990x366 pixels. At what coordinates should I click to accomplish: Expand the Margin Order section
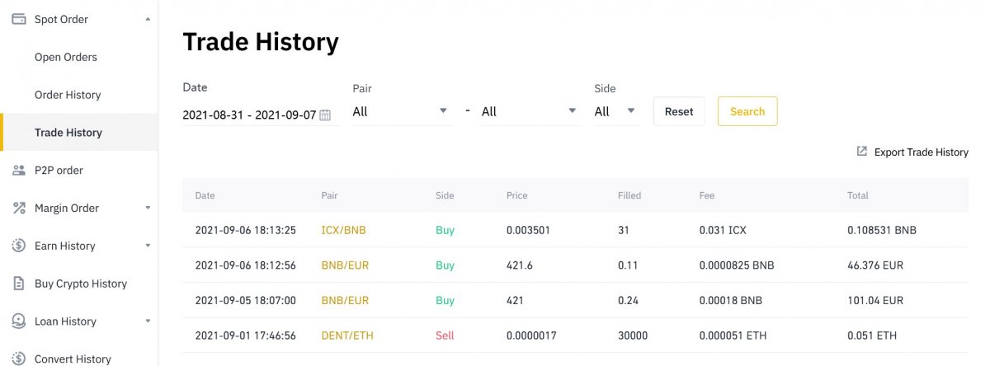pyautogui.click(x=148, y=209)
